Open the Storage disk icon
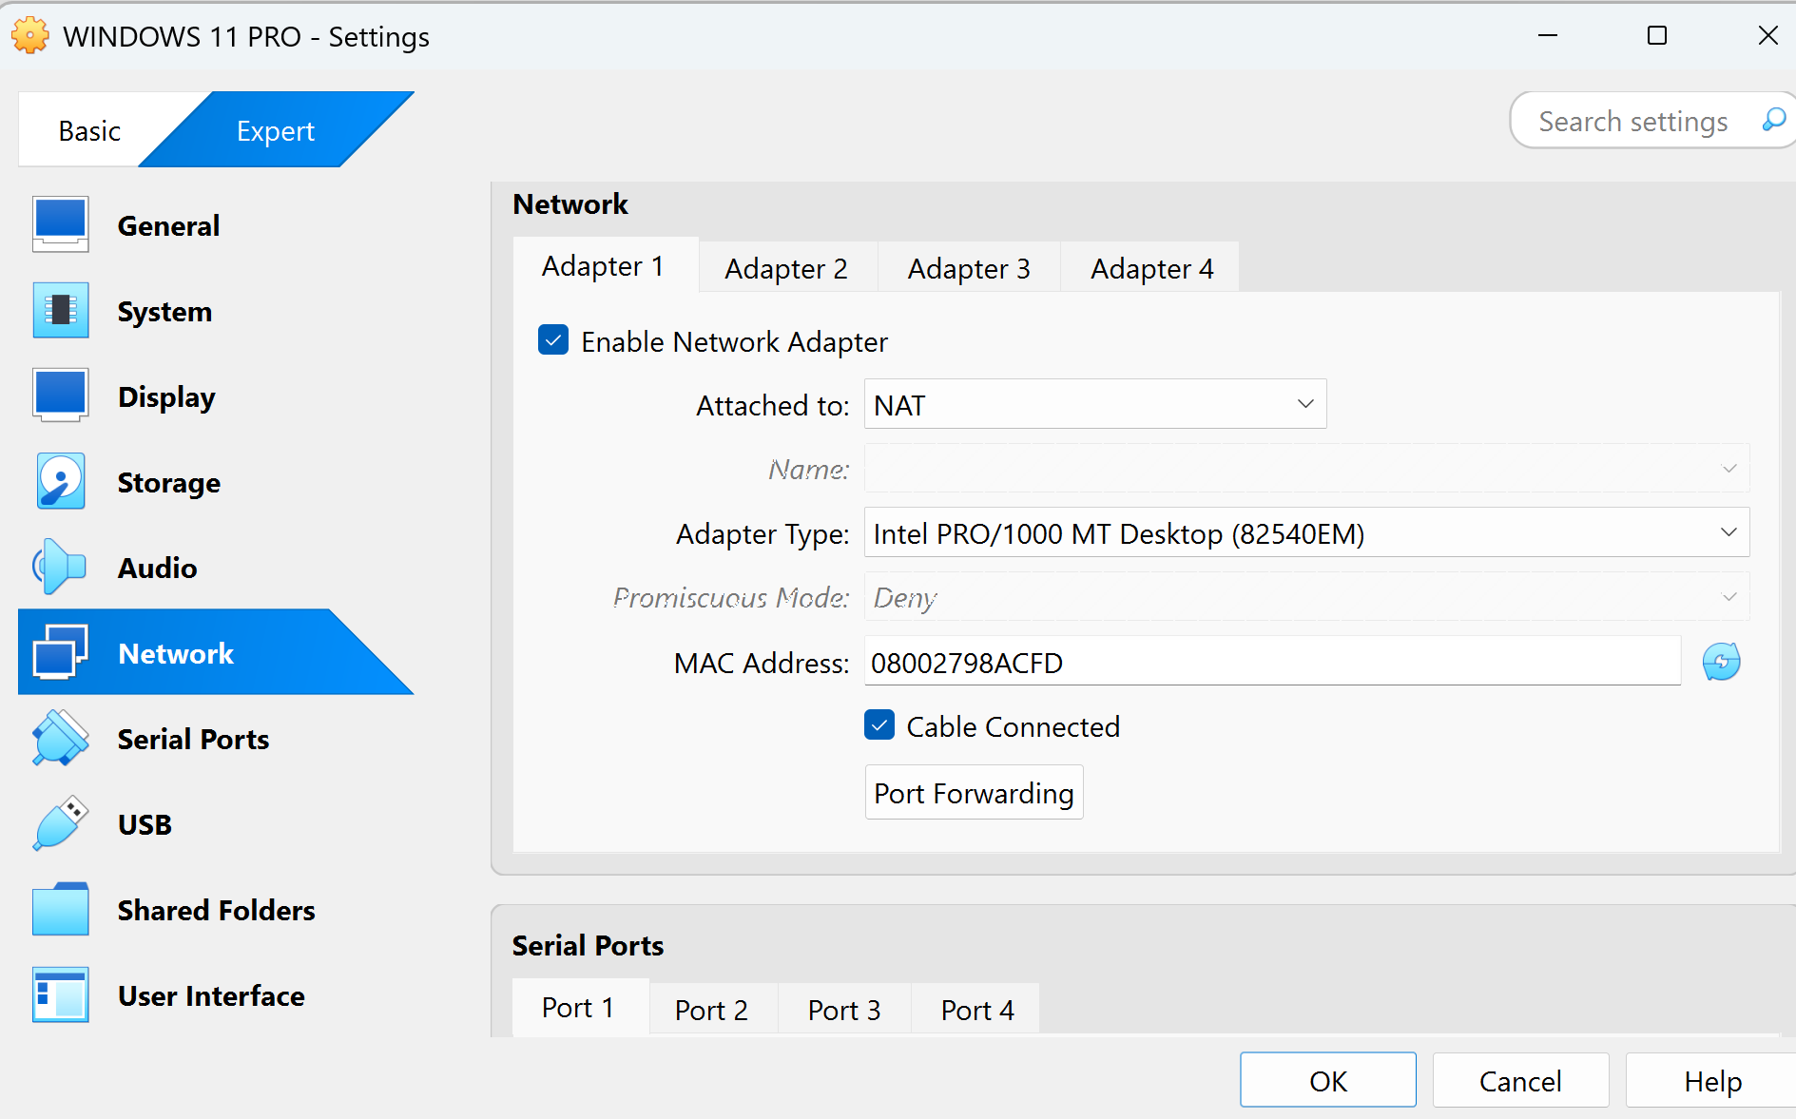The image size is (1796, 1119). click(60, 482)
